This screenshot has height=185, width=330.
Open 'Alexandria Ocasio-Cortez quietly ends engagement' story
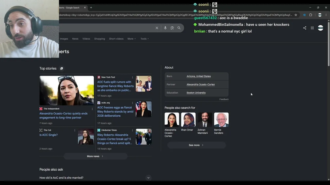coord(63,116)
